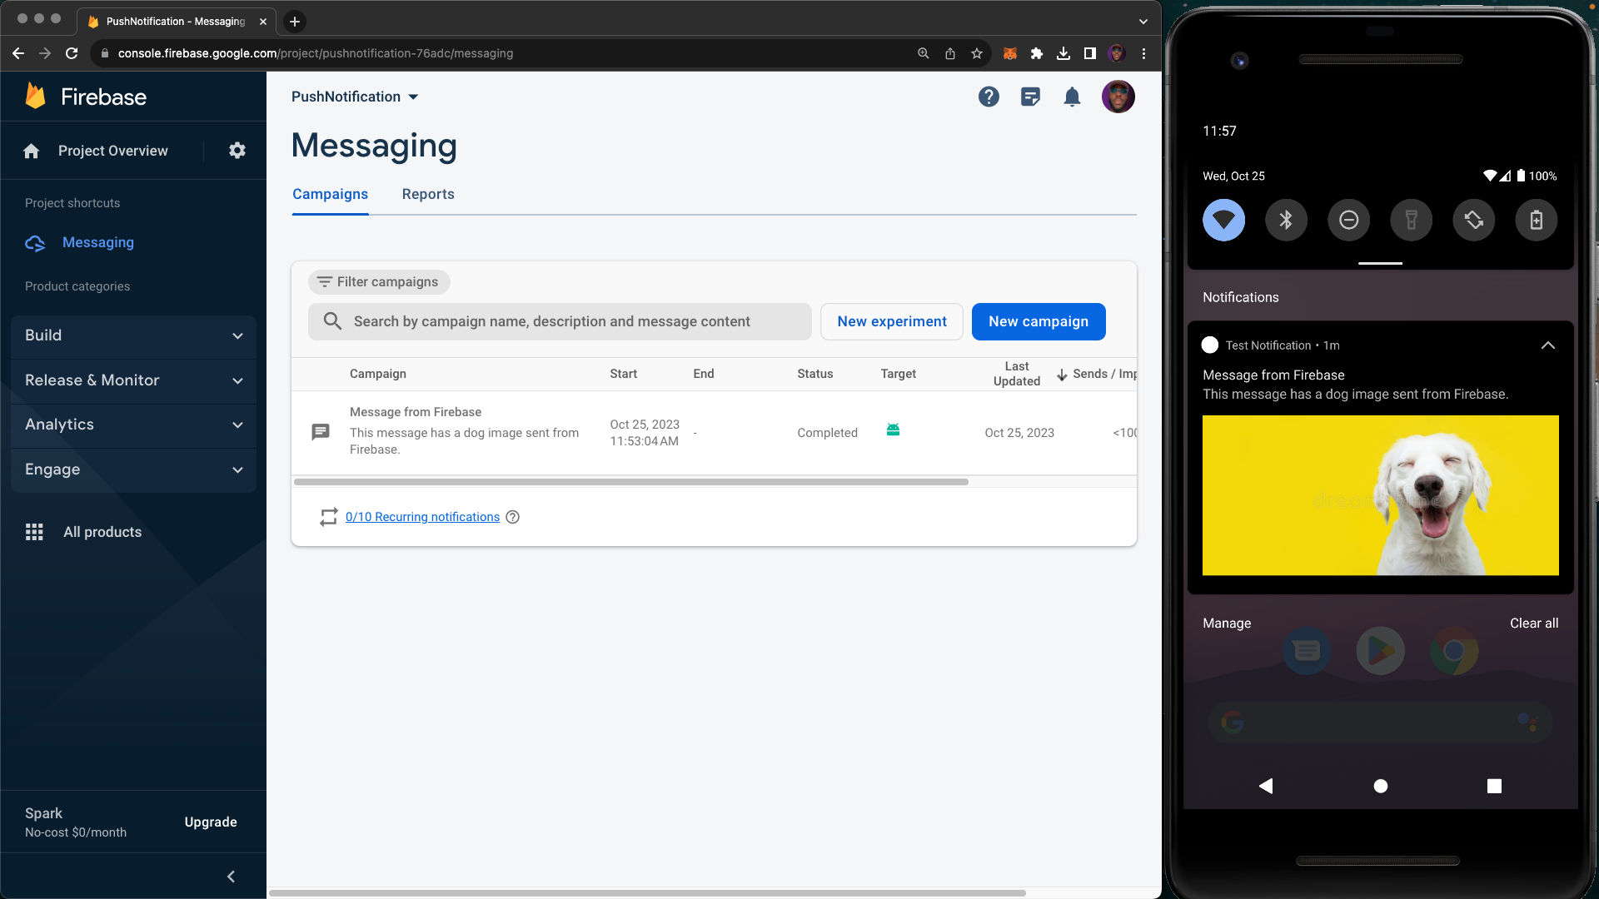Tap Clear all notifications on phone
Viewport: 1599px width, 899px height.
pyautogui.click(x=1534, y=623)
